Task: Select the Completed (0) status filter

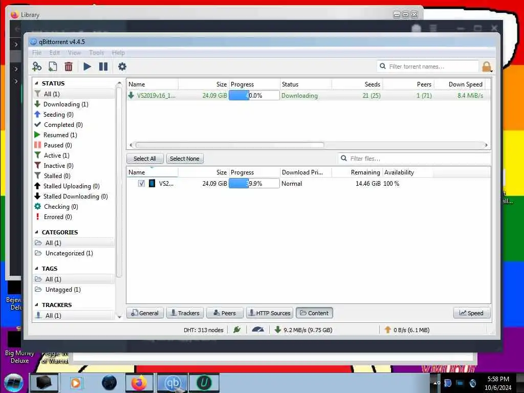Action: pos(63,125)
